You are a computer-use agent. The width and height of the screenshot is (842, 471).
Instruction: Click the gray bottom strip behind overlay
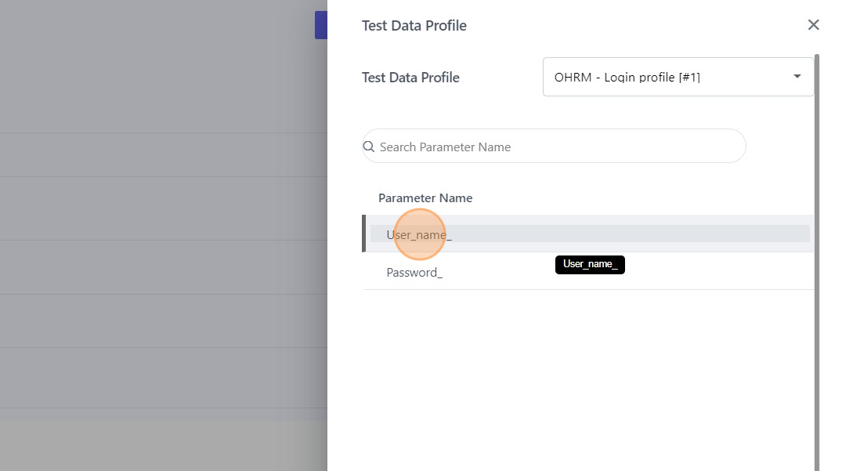(x=157, y=447)
